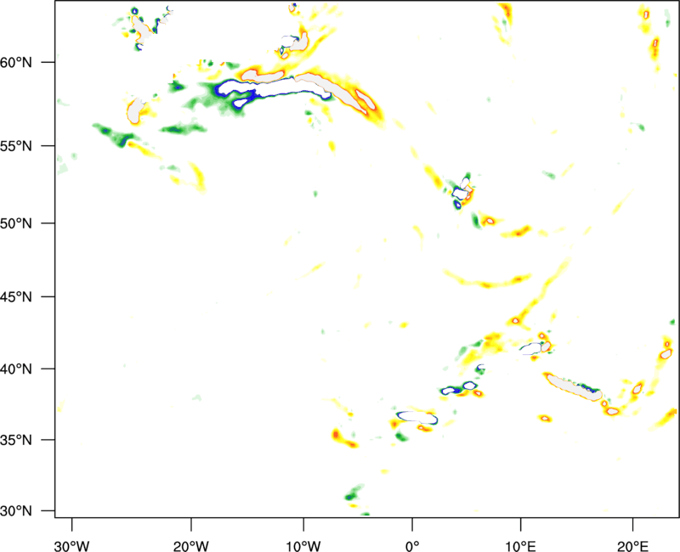This screenshot has height=552, width=680.
Task: Click the 40°N latitude label
Action: (16, 369)
